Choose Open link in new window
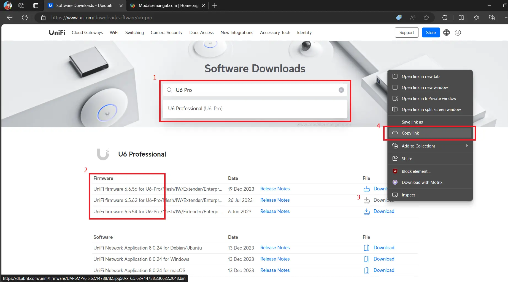 tap(430, 87)
